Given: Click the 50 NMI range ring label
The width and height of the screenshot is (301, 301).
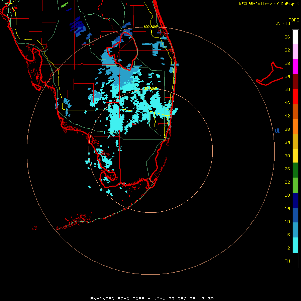Looking at the screenshot, I should [150, 89].
